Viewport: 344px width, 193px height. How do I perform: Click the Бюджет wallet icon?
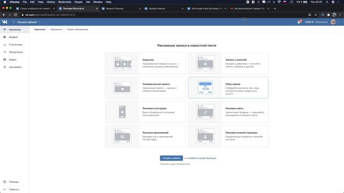[x=5, y=37]
